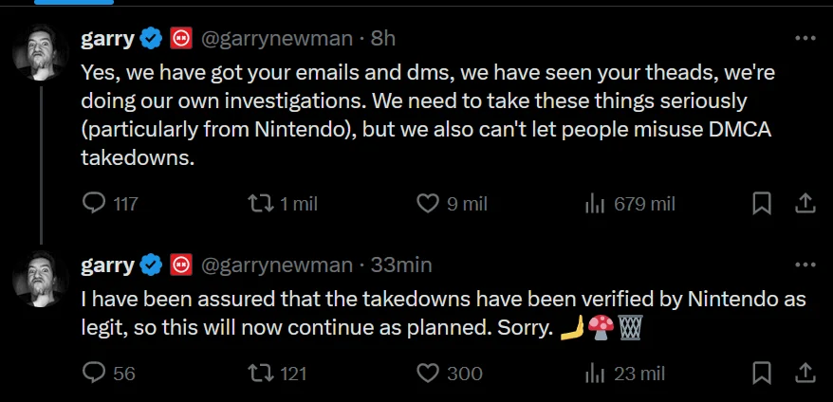The width and height of the screenshot is (833, 402).
Task: Reply to the second tweet with 56 replies
Action: point(95,373)
